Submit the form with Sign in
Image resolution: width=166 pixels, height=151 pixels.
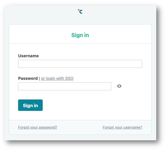30,105
